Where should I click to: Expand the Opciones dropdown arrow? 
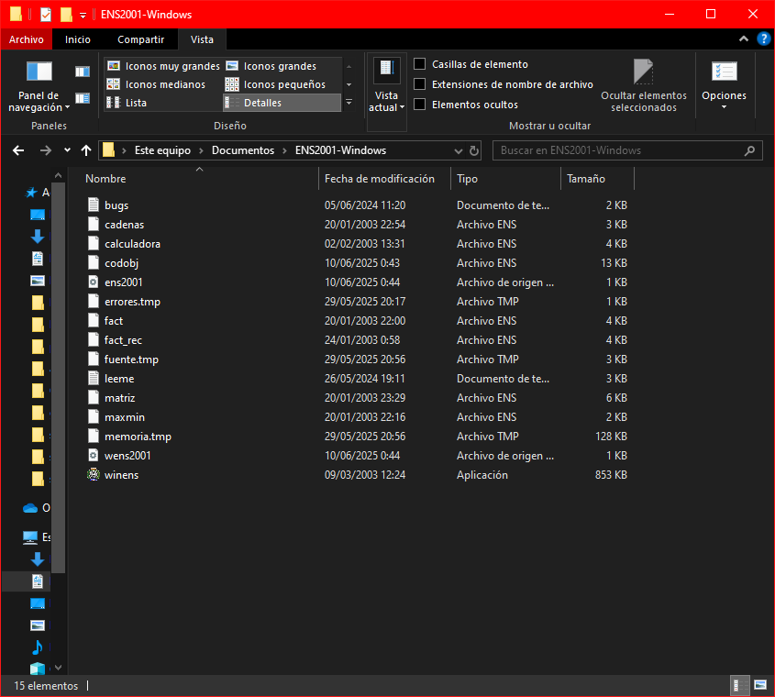(x=724, y=107)
